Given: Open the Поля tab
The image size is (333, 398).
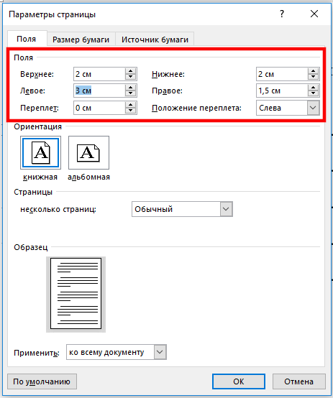Looking at the screenshot, I should coord(27,39).
